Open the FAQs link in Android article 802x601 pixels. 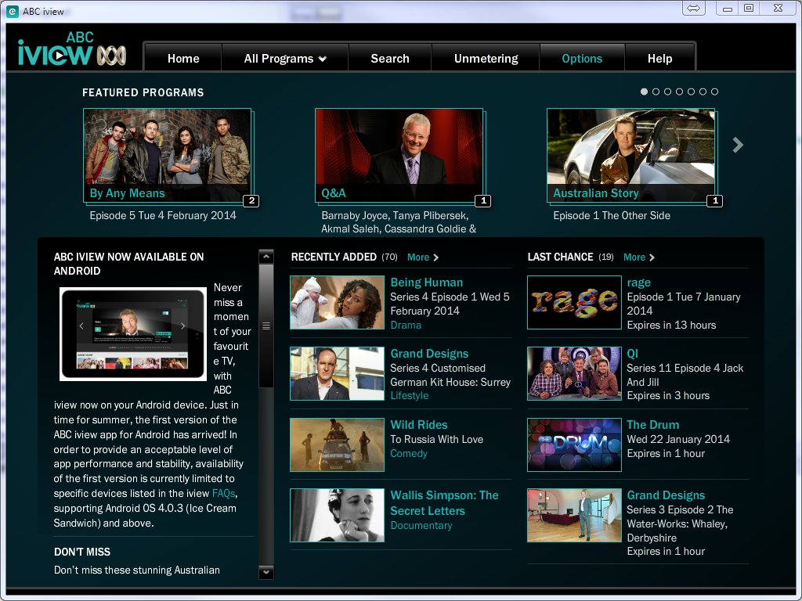(223, 494)
